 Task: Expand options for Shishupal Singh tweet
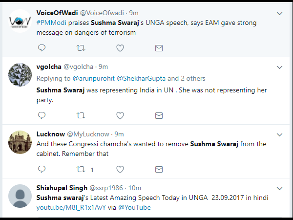coord(279,188)
